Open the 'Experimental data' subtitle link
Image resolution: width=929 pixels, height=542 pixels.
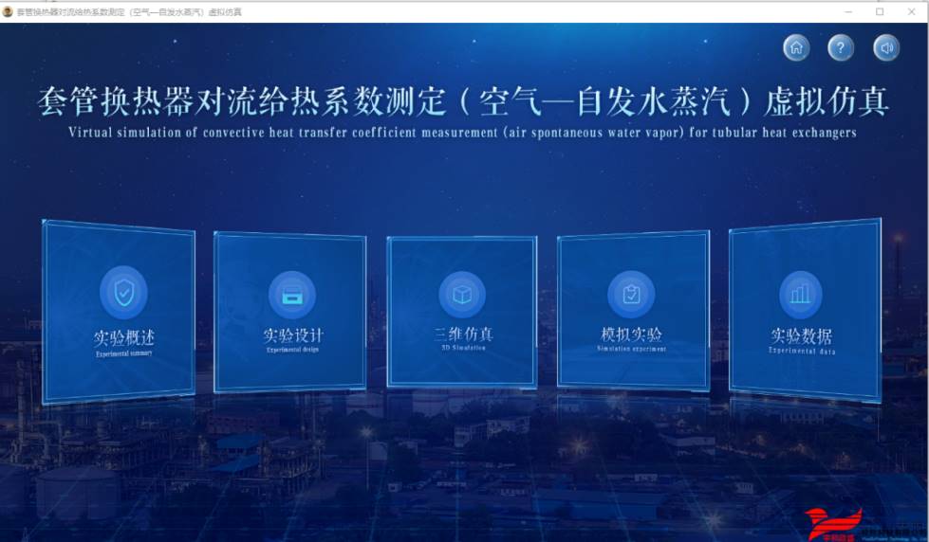tap(801, 351)
